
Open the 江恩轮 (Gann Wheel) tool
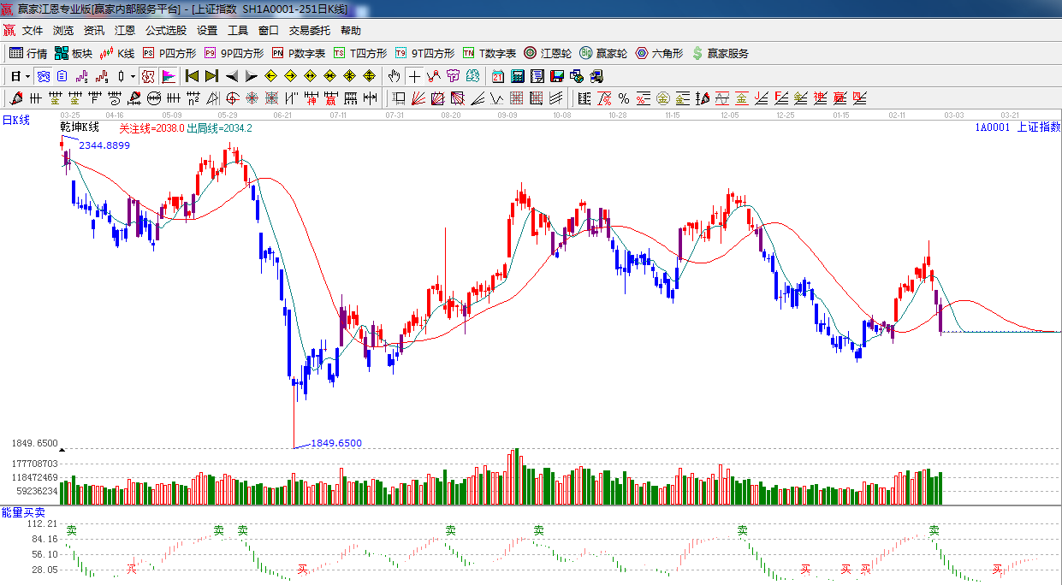tap(548, 53)
